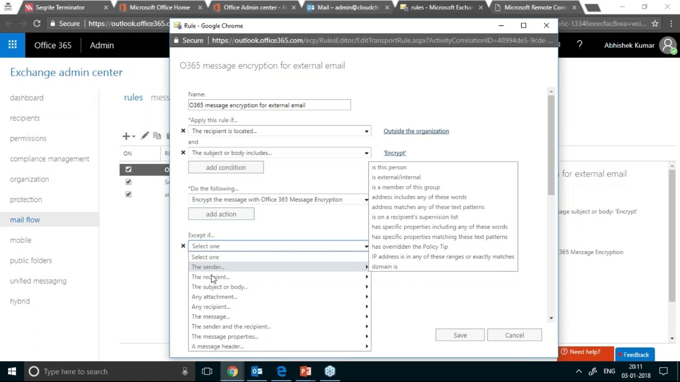The height and width of the screenshot is (382, 680).
Task: Open mail flow in the left navigation
Action: [25, 220]
